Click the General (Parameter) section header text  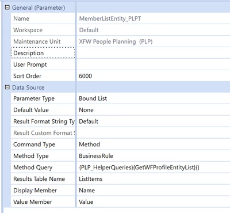coord(39,7)
